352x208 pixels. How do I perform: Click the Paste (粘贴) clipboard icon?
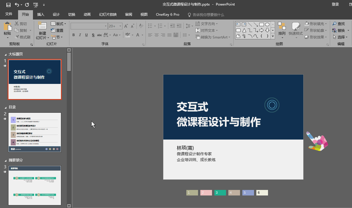pos(7,27)
